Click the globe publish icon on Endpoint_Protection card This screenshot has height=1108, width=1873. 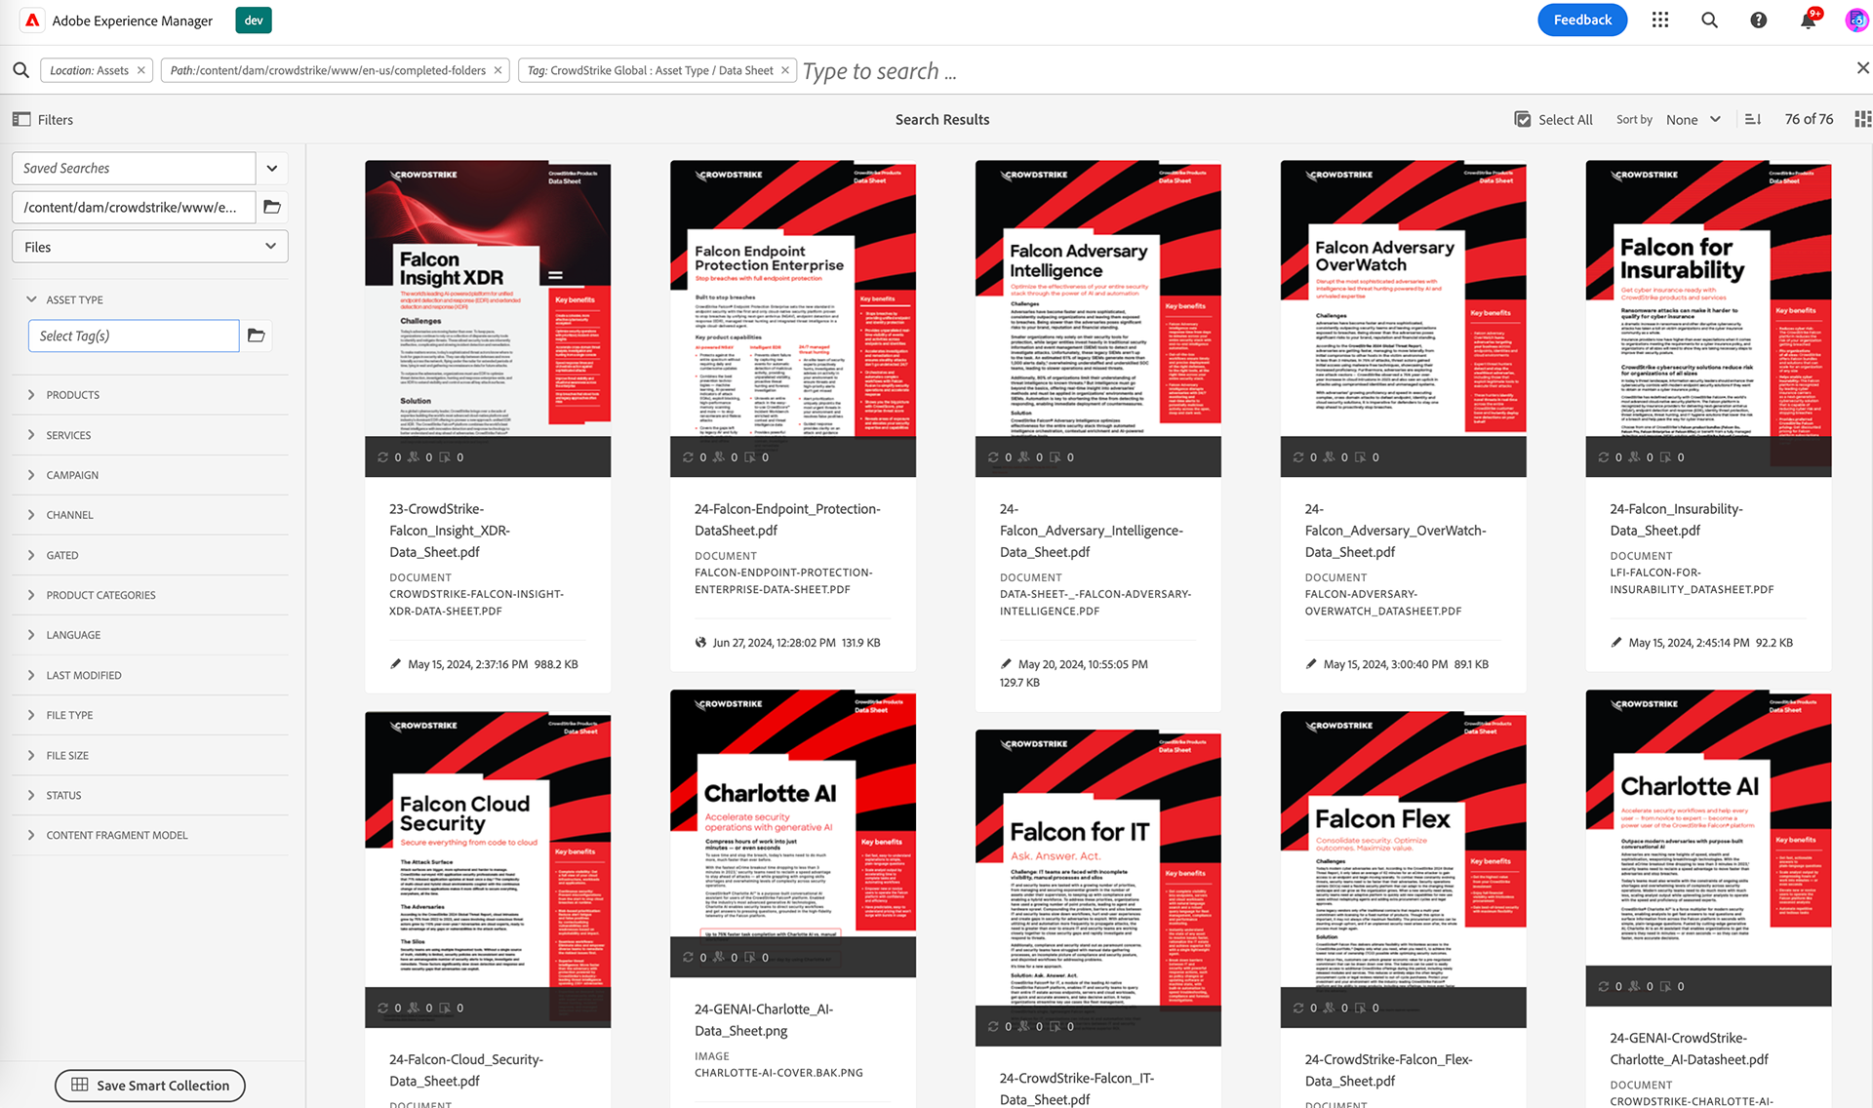(700, 643)
